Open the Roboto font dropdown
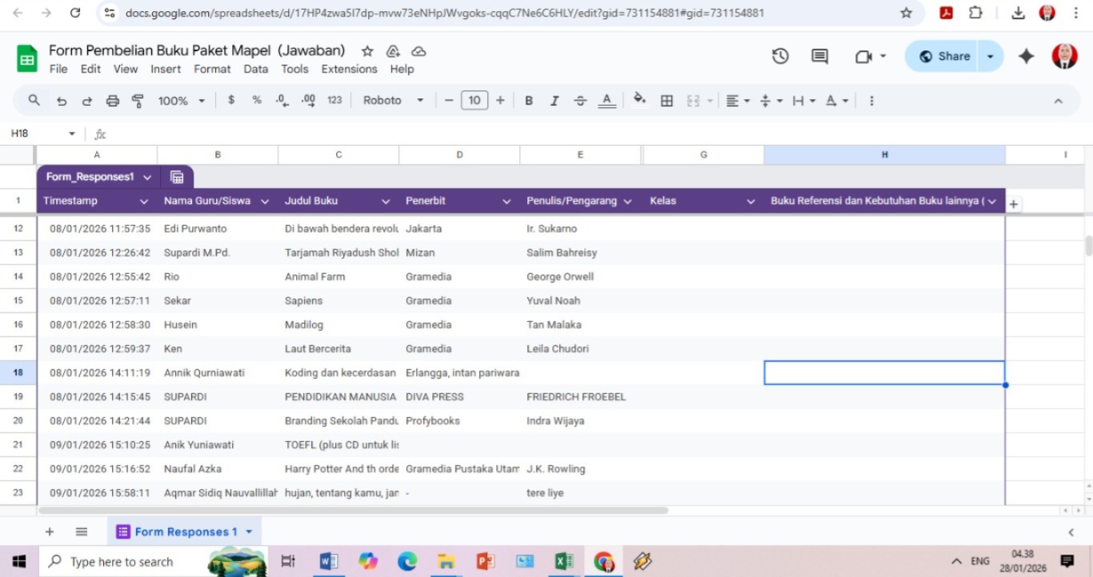The image size is (1093, 577). pyautogui.click(x=393, y=101)
